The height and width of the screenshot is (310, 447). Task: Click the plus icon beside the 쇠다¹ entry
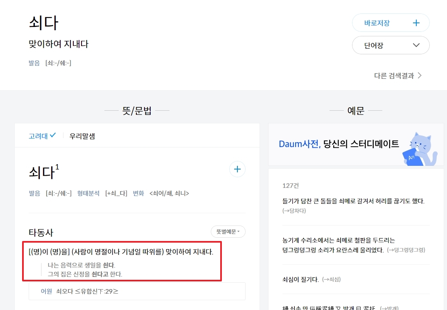237,169
